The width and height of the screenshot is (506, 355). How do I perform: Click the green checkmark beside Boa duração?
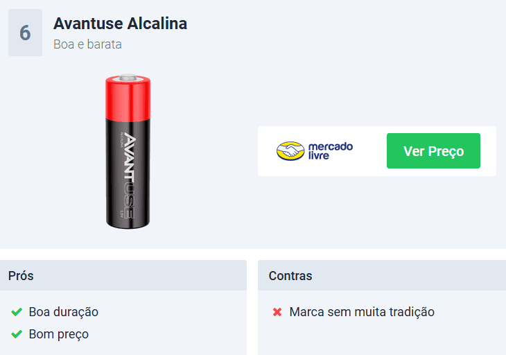(x=17, y=312)
